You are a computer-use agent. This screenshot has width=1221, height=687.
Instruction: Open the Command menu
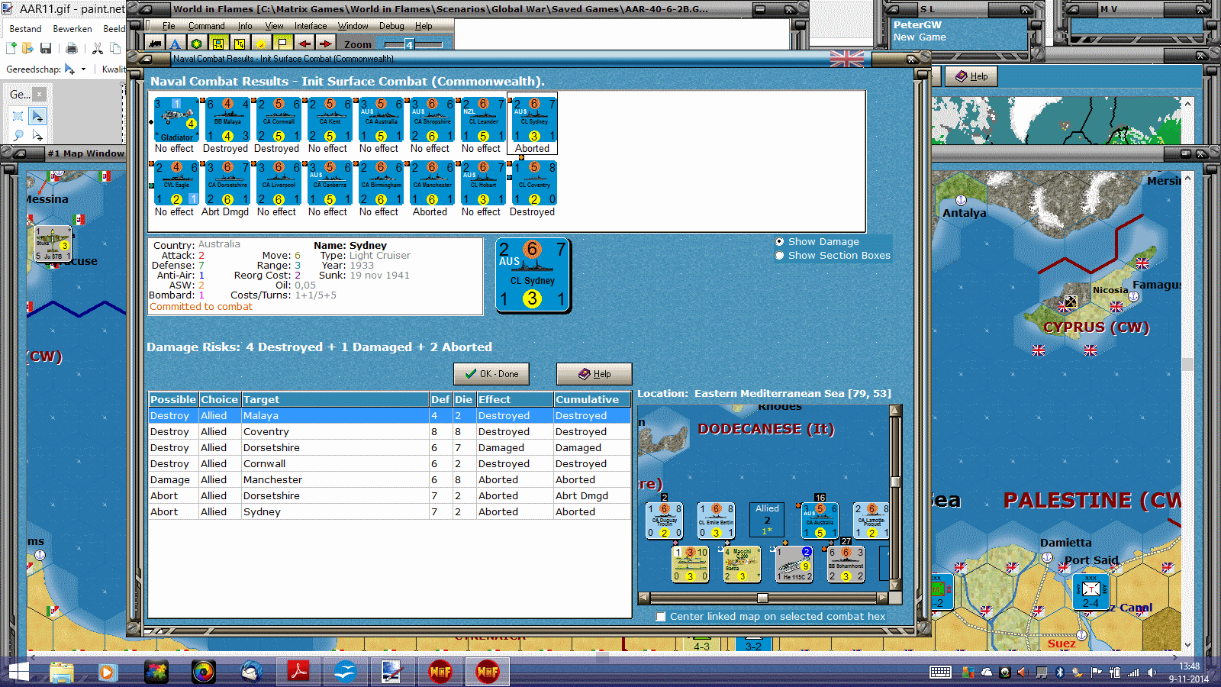(x=207, y=26)
